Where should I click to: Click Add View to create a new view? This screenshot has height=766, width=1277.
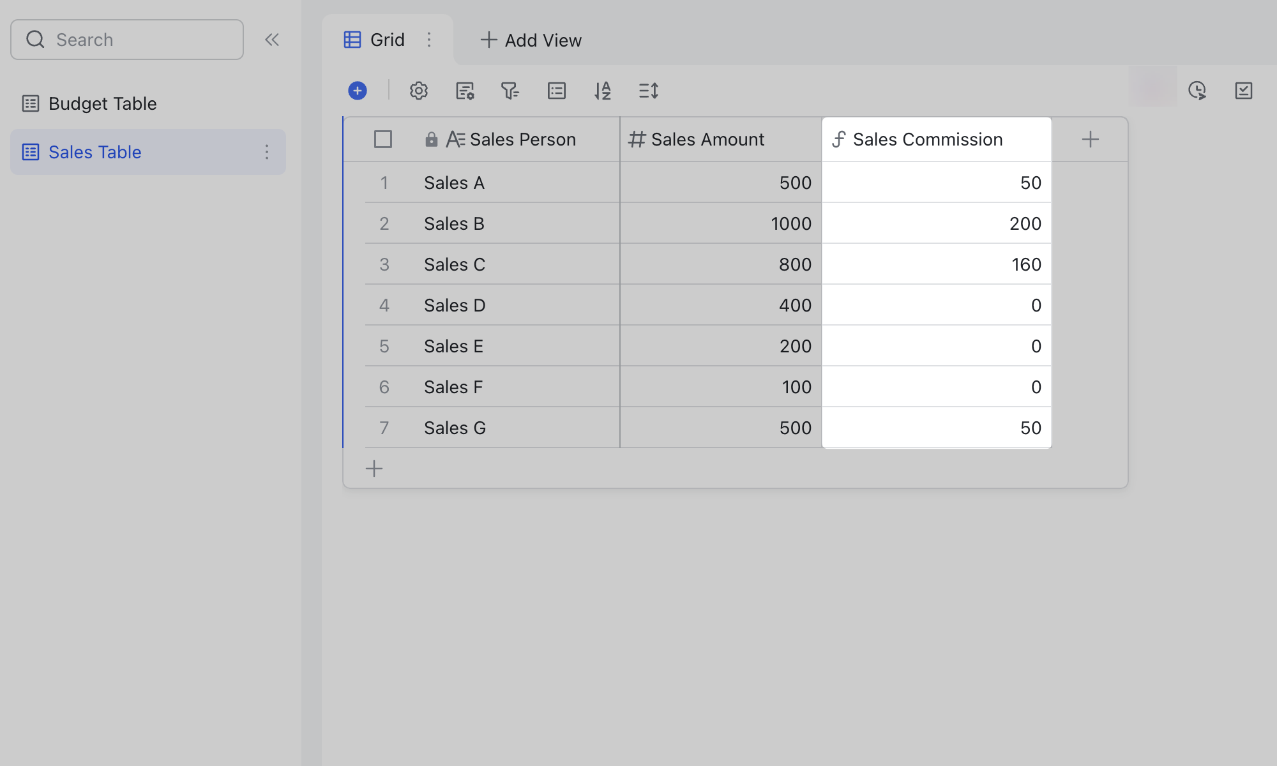530,40
